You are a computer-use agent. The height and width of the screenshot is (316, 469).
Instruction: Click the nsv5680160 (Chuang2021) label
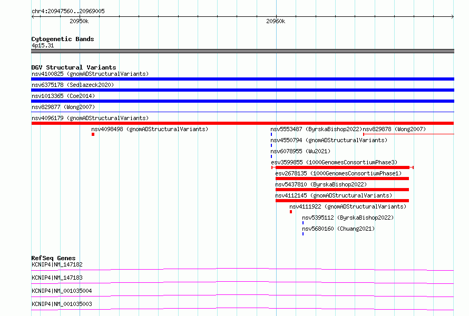338,229
